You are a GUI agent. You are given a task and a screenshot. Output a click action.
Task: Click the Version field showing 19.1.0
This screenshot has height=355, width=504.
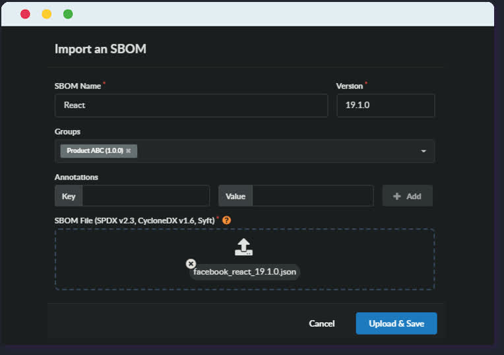pos(385,106)
